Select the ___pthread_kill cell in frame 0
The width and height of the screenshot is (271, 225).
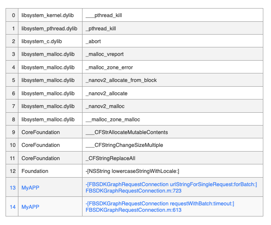pyautogui.click(x=173, y=15)
